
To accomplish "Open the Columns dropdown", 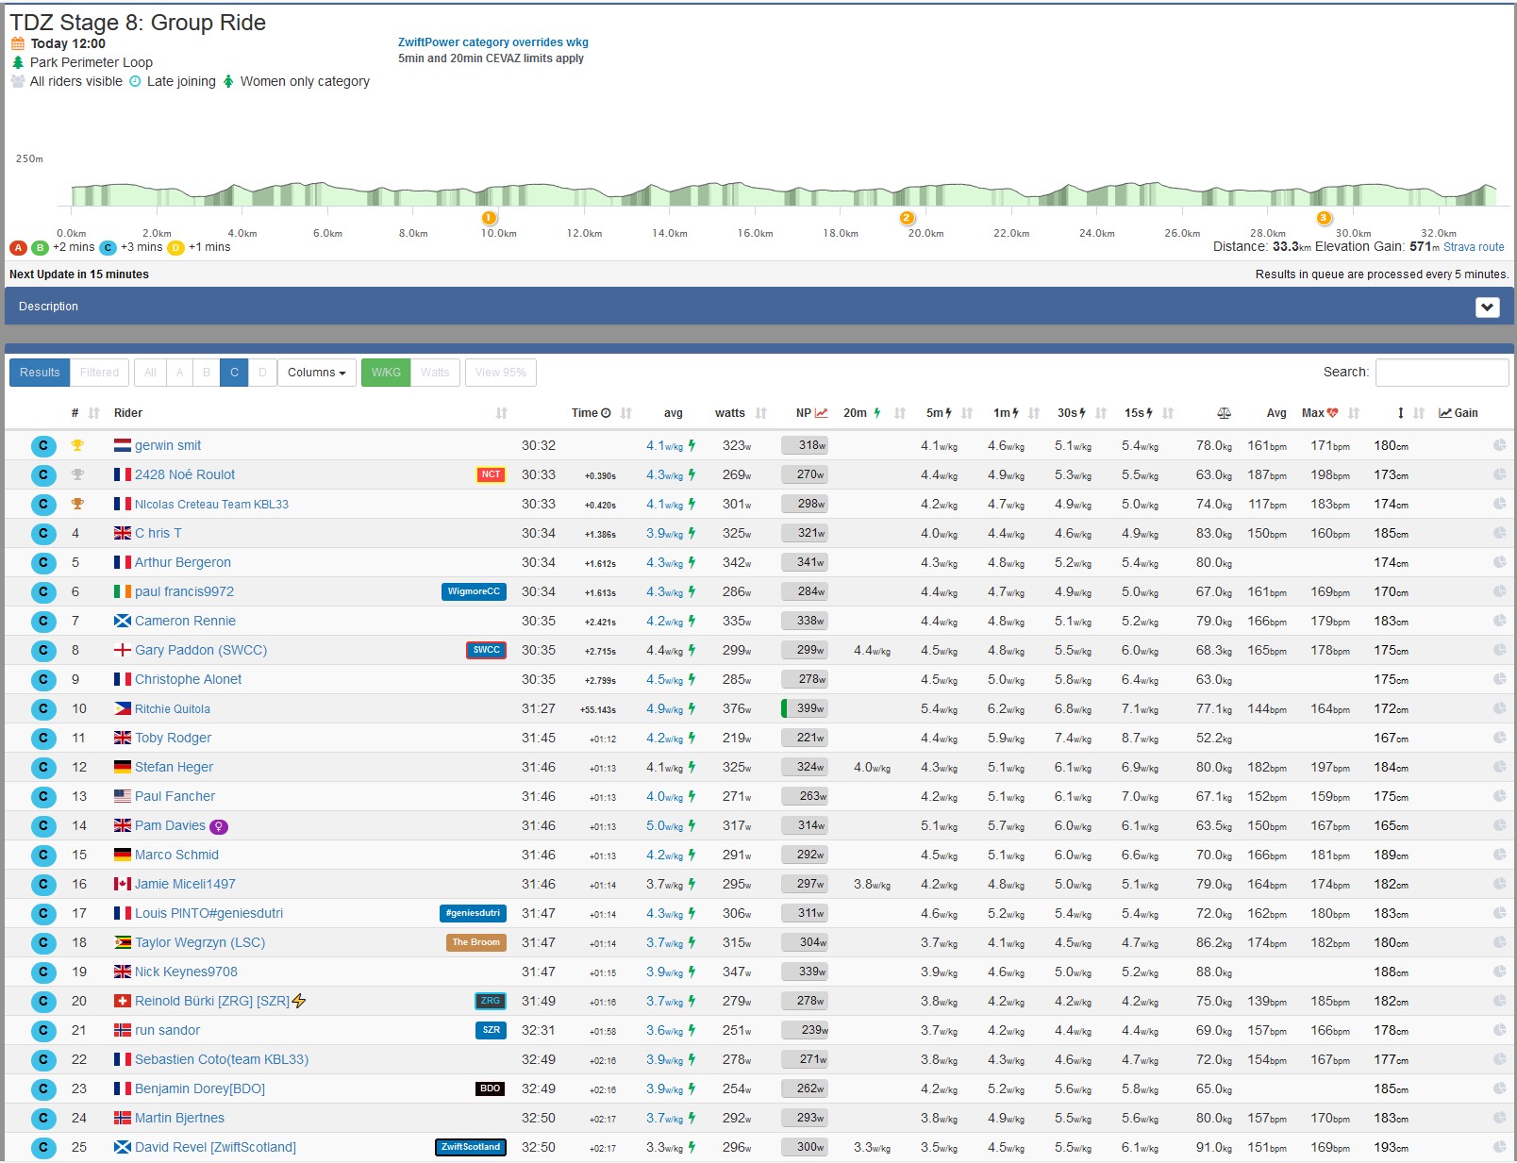I will pos(317,373).
